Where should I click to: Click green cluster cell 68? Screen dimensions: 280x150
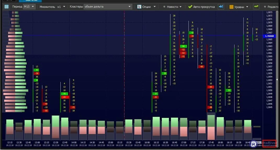(183, 46)
